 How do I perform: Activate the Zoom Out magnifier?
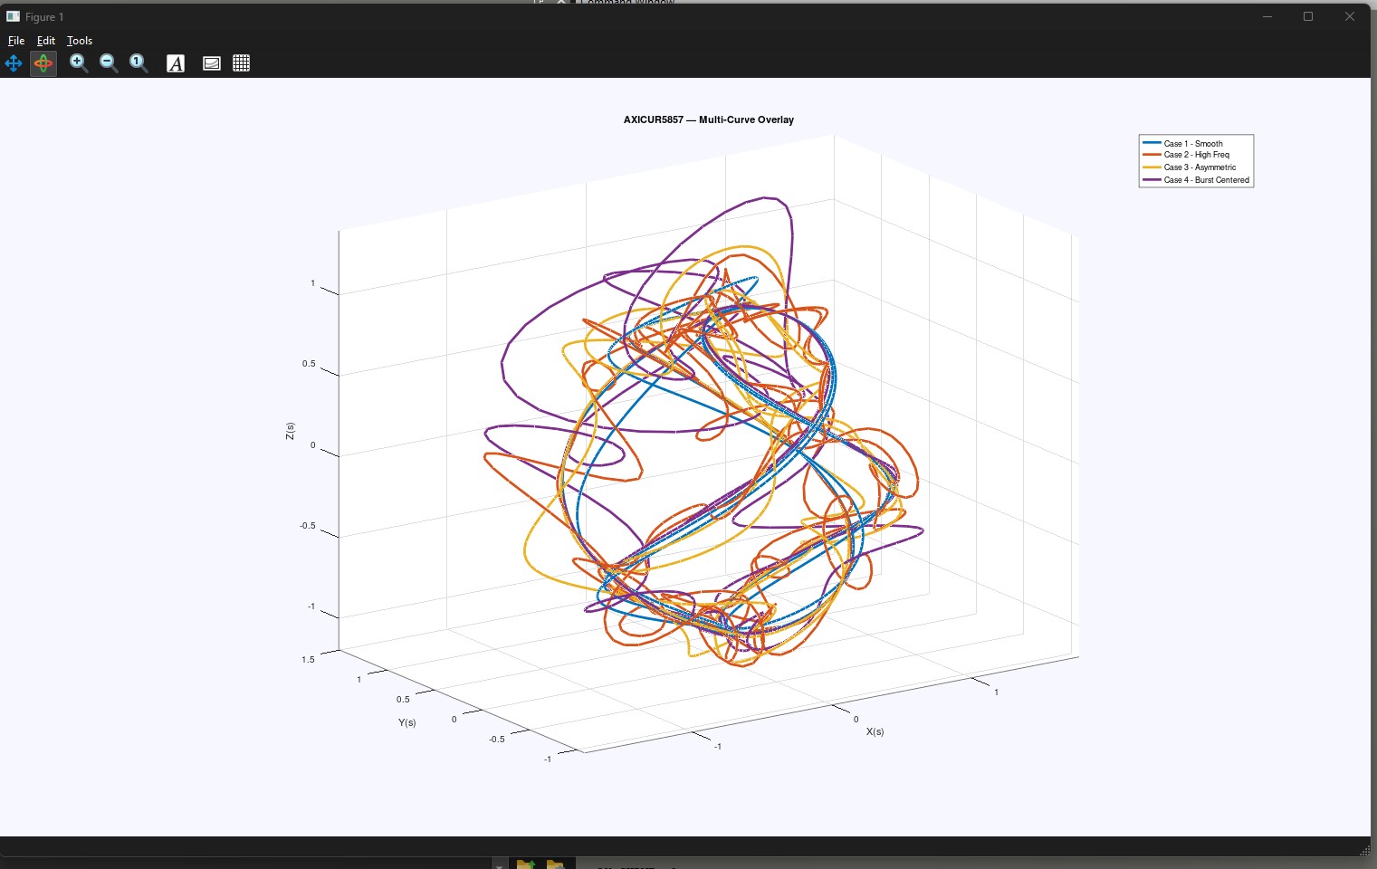click(x=109, y=63)
